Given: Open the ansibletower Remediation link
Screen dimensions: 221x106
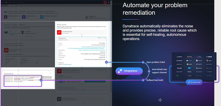Looking at the screenshot, I should coord(92,50).
